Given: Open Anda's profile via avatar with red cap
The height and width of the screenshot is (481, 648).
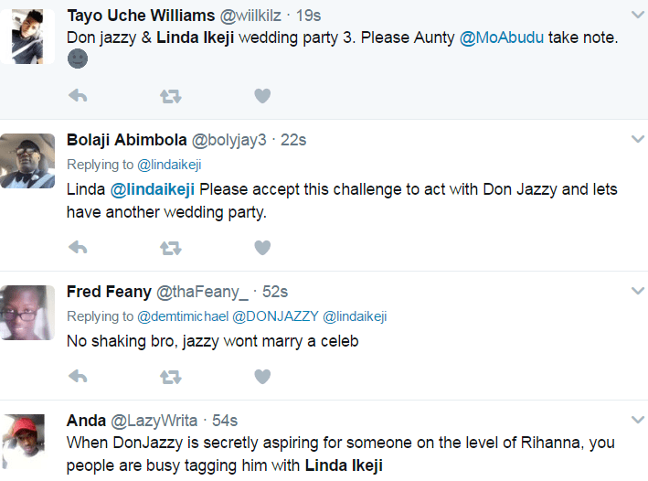Looking at the screenshot, I should 24,442.
